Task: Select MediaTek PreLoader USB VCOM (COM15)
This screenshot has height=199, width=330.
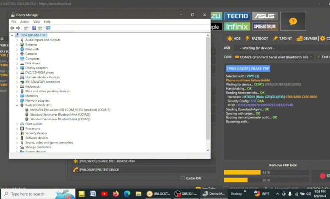Action: [x=70, y=110]
